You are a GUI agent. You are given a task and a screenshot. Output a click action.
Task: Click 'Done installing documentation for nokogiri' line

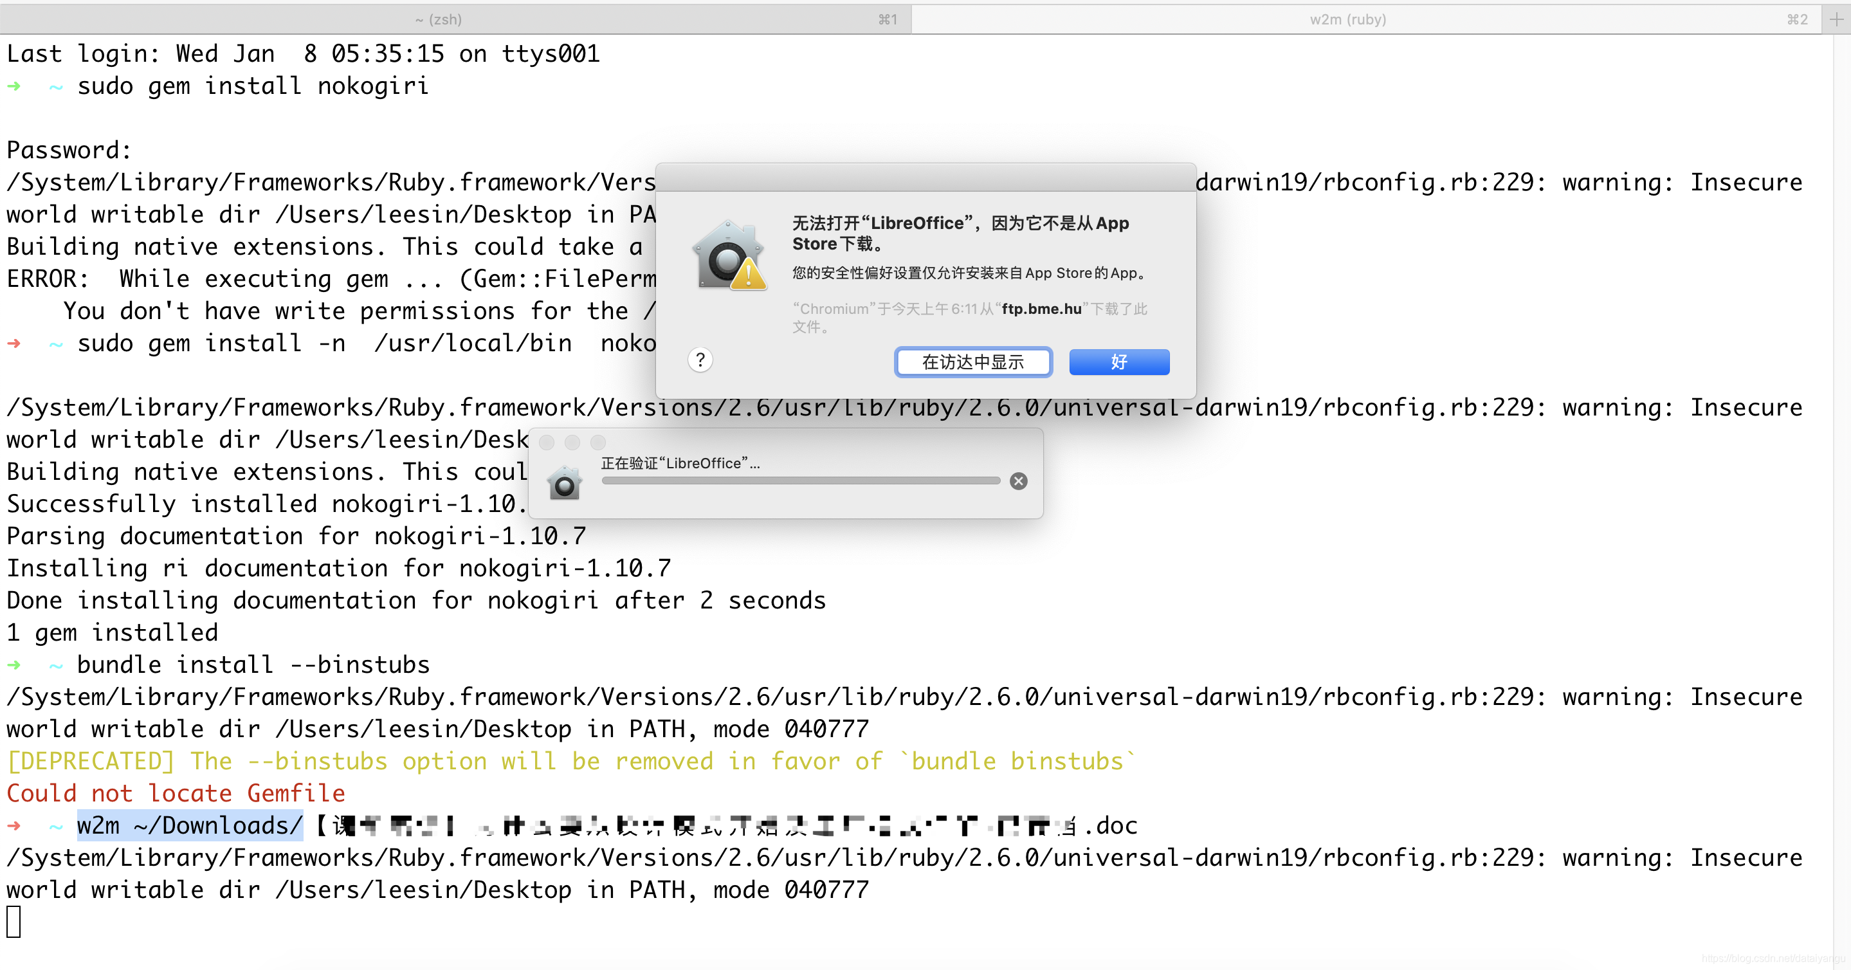416,600
